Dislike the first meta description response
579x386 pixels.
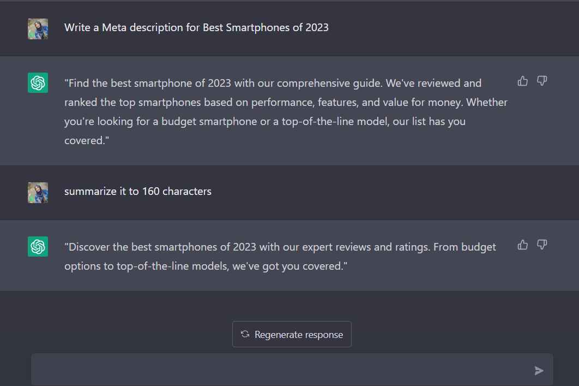tap(541, 81)
